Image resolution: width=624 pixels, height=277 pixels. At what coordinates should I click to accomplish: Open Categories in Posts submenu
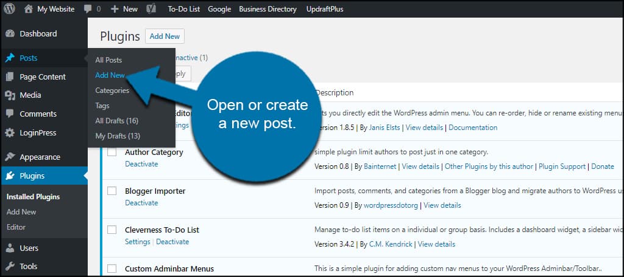point(112,91)
